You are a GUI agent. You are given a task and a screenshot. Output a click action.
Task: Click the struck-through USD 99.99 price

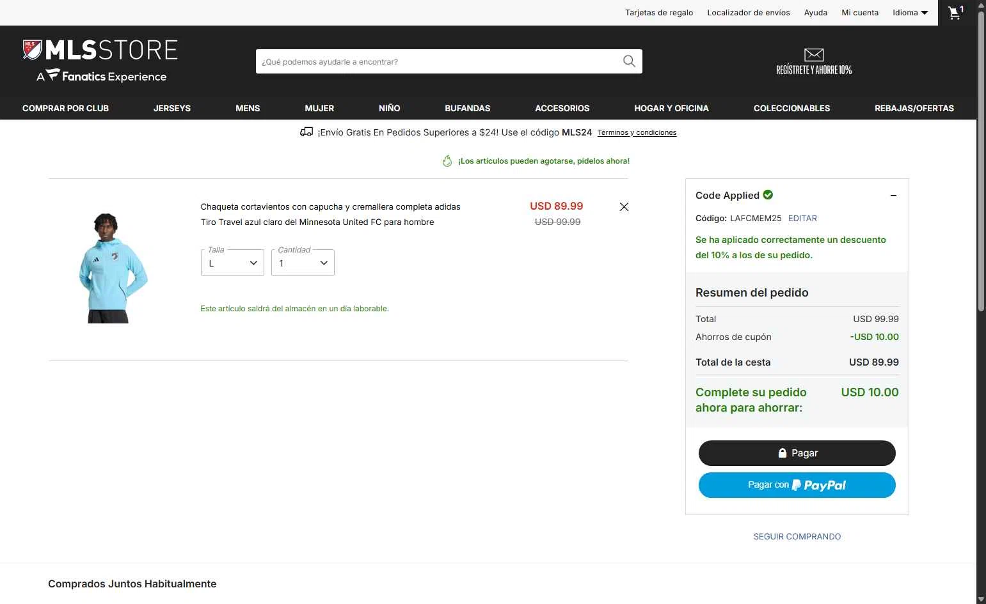click(x=557, y=222)
